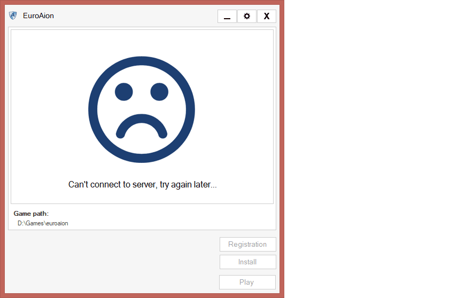Click the "Can't connect to server" error message
The width and height of the screenshot is (458, 298).
[x=142, y=185]
